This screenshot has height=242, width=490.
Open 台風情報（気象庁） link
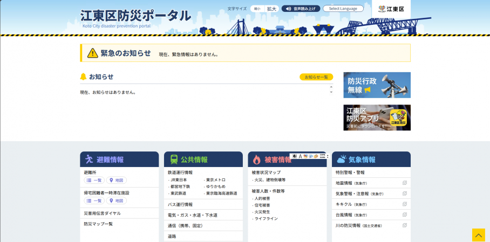pos(351,215)
